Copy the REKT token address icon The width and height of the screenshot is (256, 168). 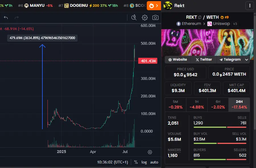[x=200, y=17]
